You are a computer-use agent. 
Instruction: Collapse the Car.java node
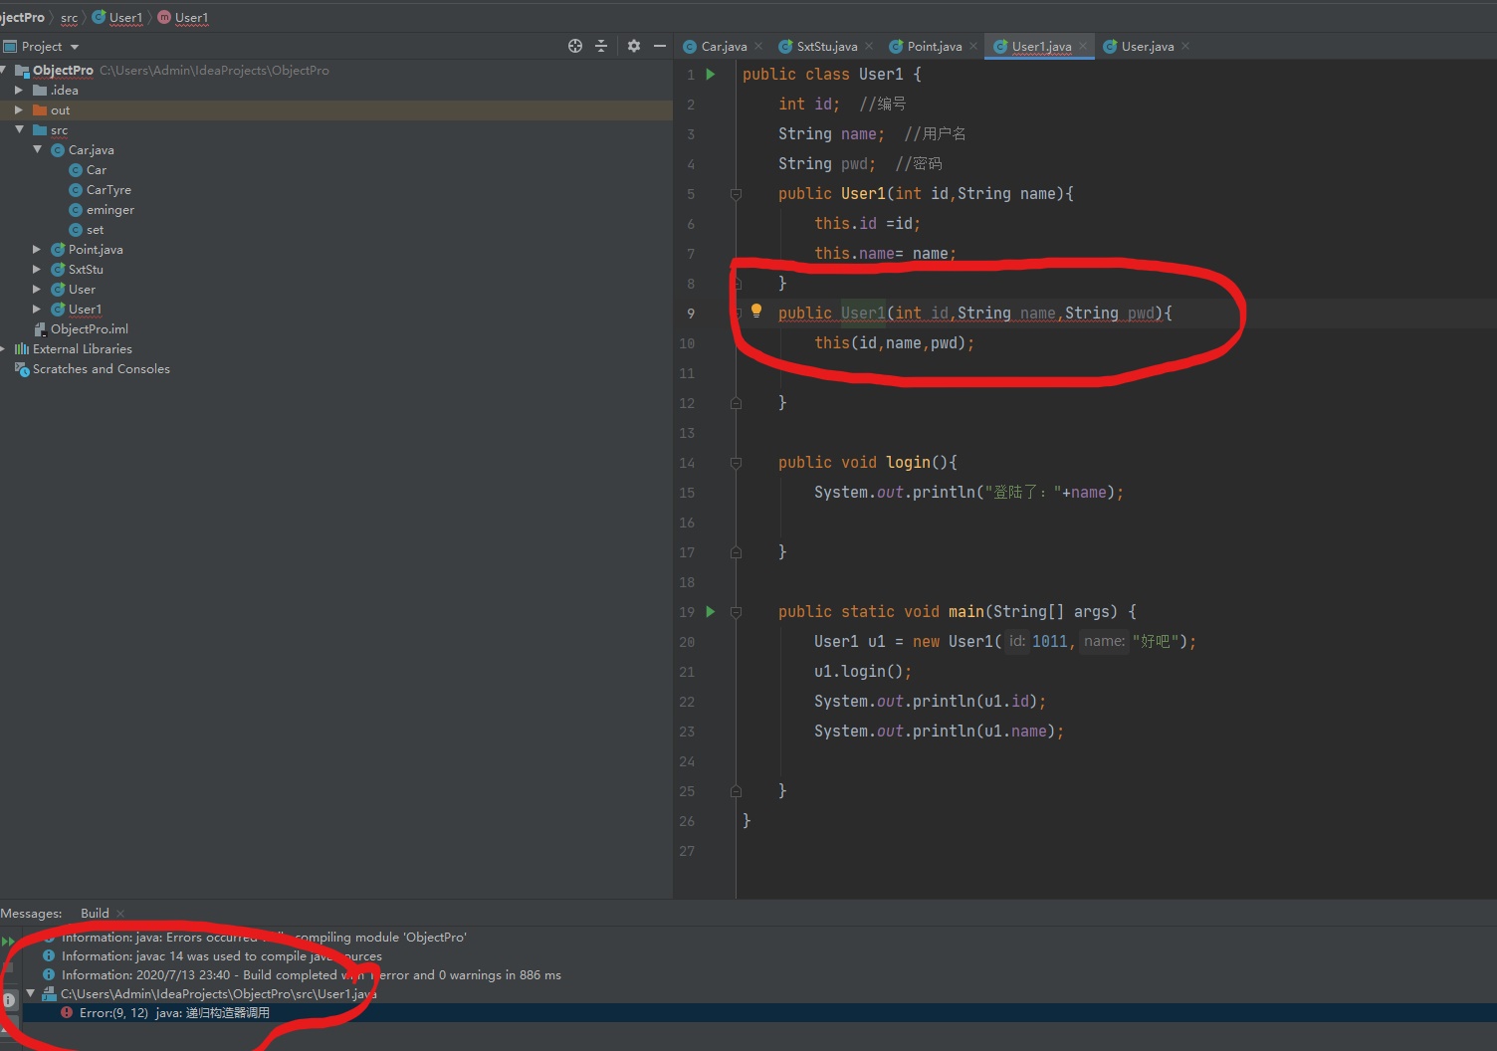point(37,149)
